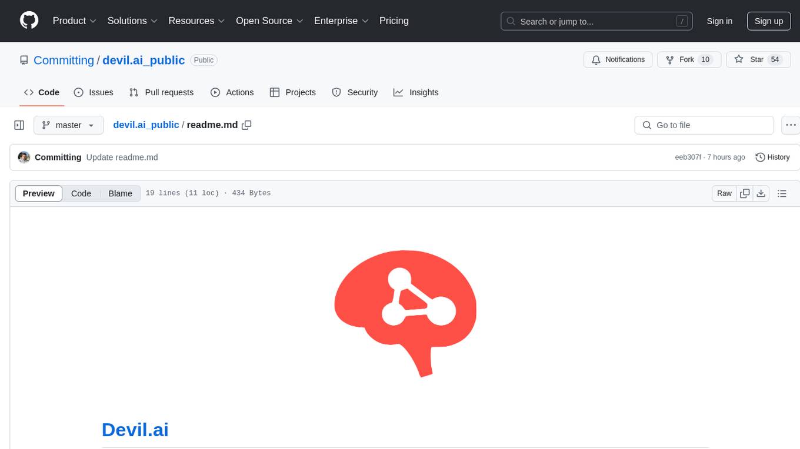Copy the raw file contents
Image resolution: width=800 pixels, height=449 pixels.
745,193
